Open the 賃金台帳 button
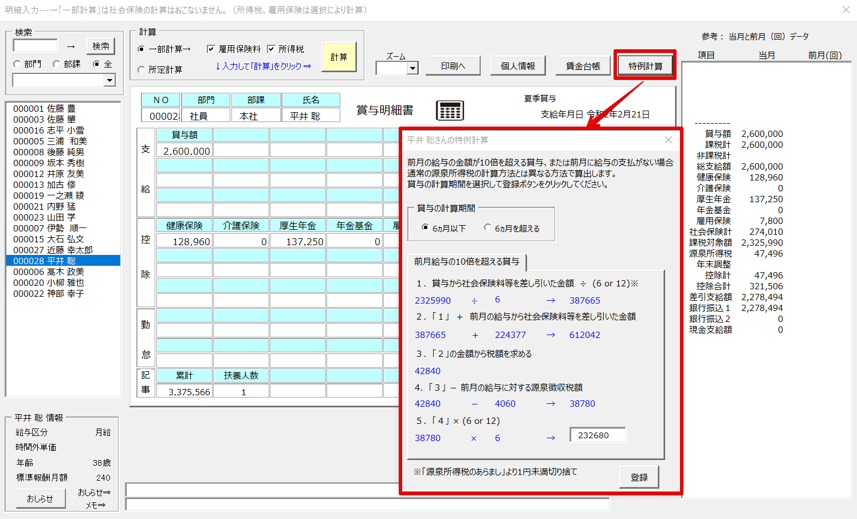Image resolution: width=857 pixels, height=519 pixels. 583,66
